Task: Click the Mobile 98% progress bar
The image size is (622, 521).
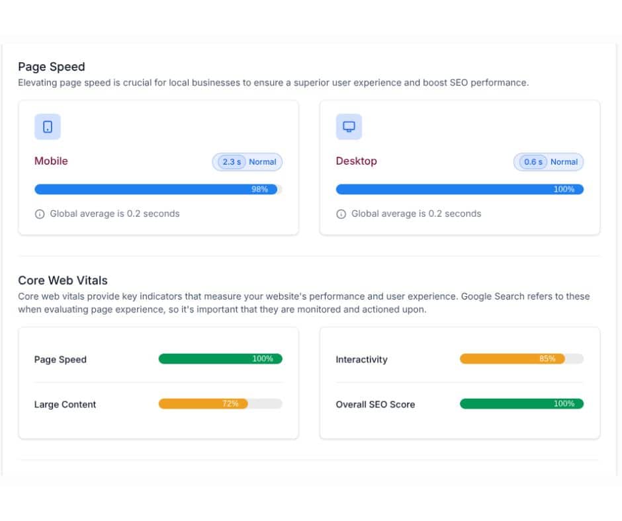Action: (x=157, y=189)
